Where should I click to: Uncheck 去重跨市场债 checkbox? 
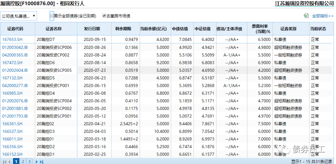(104, 16)
